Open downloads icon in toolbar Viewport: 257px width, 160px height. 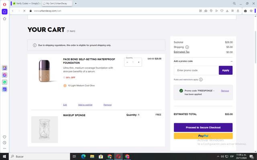tap(227, 11)
